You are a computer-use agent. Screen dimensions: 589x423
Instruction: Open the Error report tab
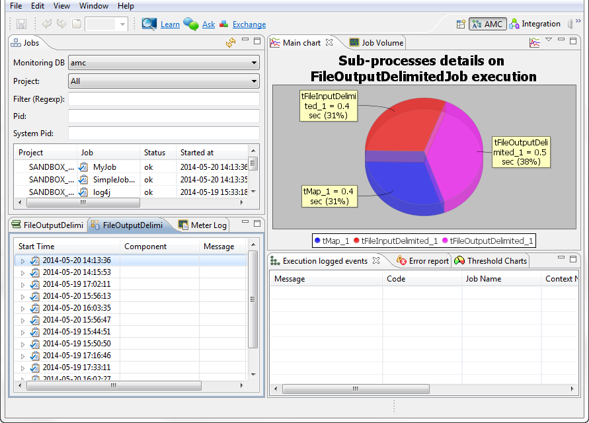(x=422, y=261)
